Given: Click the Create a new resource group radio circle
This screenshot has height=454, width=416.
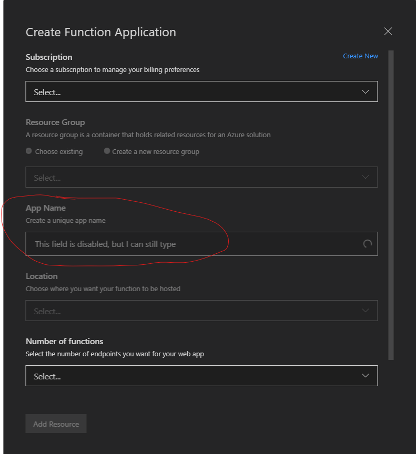Looking at the screenshot, I should point(107,151).
